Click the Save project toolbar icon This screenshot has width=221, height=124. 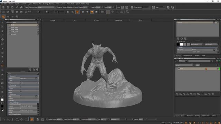(12, 7)
